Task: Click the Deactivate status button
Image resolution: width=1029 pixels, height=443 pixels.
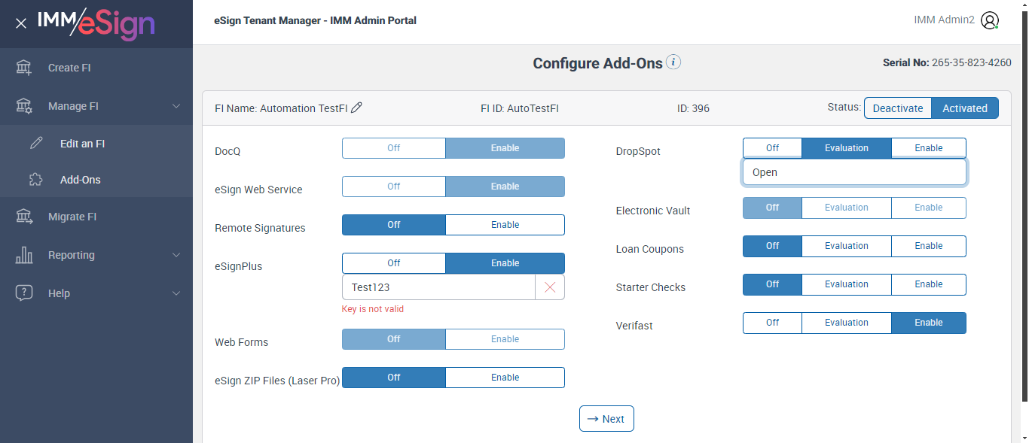Action: (897, 108)
